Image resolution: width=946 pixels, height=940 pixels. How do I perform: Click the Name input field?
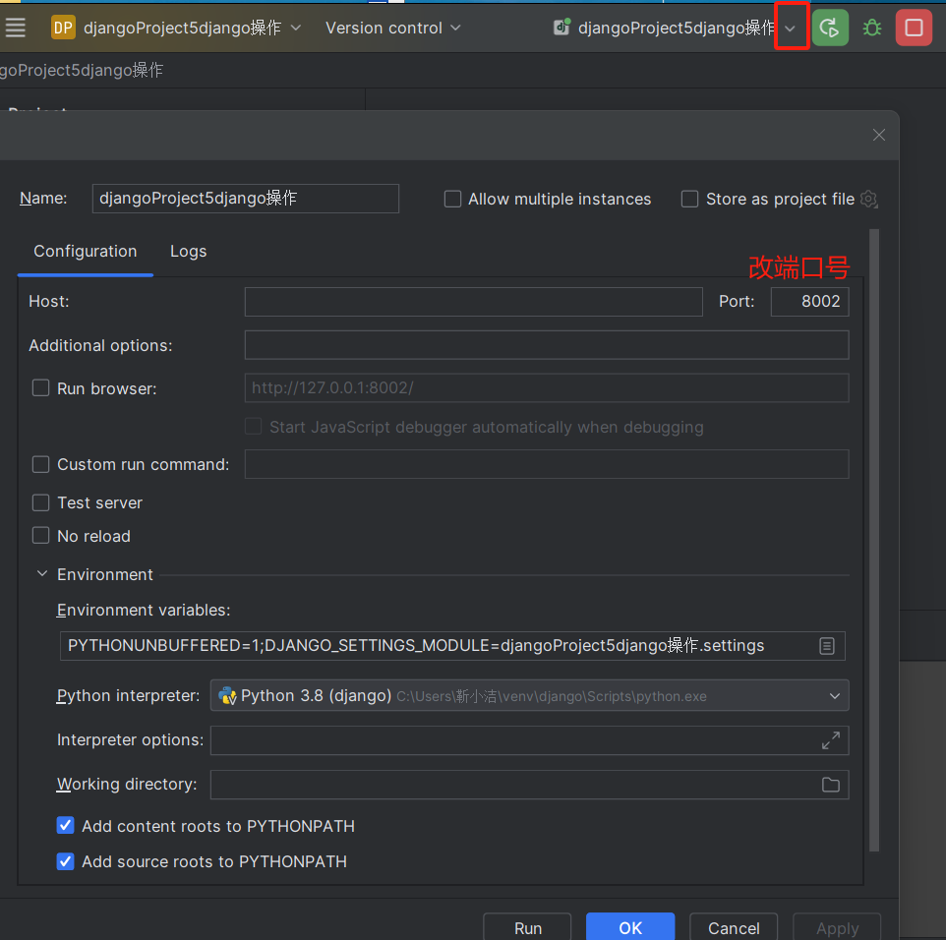[246, 199]
